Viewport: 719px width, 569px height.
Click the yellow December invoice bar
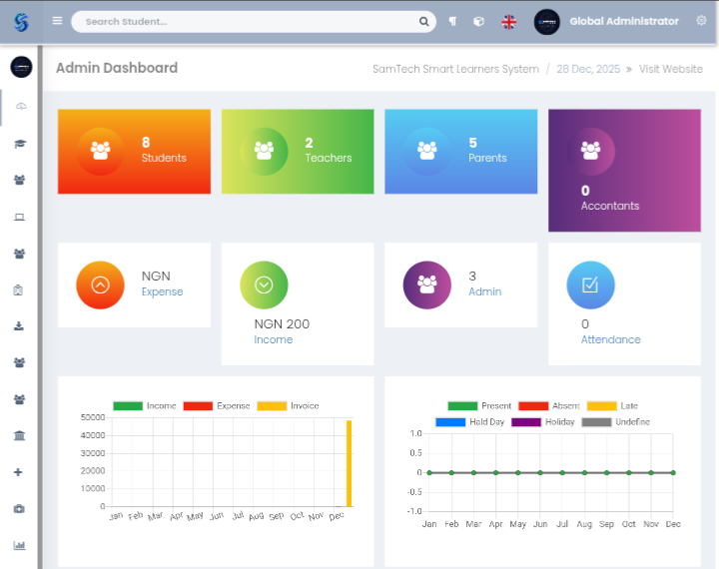tap(349, 463)
